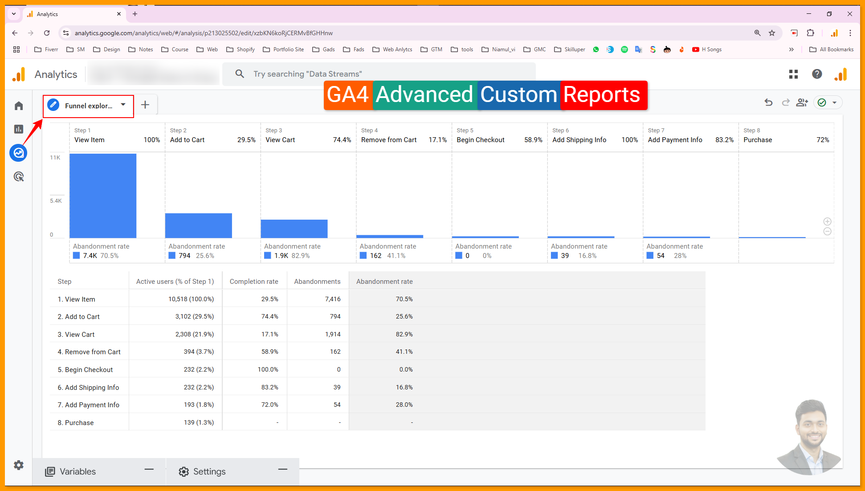Click the Help question mark icon
Viewport: 865px width, 491px height.
[x=816, y=74]
